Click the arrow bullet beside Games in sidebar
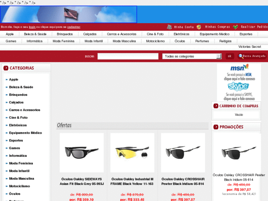Viewport: 268px width, 201px height. coord(7,148)
